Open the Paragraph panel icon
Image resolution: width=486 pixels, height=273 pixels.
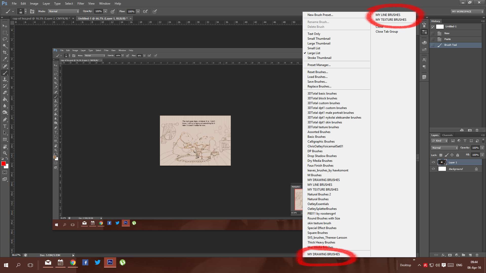(424, 67)
